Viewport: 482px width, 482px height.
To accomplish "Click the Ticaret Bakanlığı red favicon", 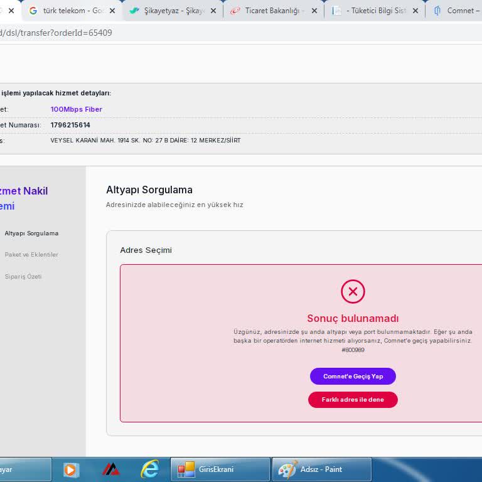I will [x=235, y=11].
